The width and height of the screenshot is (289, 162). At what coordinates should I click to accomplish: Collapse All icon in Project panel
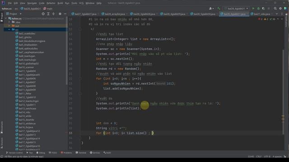point(53,14)
